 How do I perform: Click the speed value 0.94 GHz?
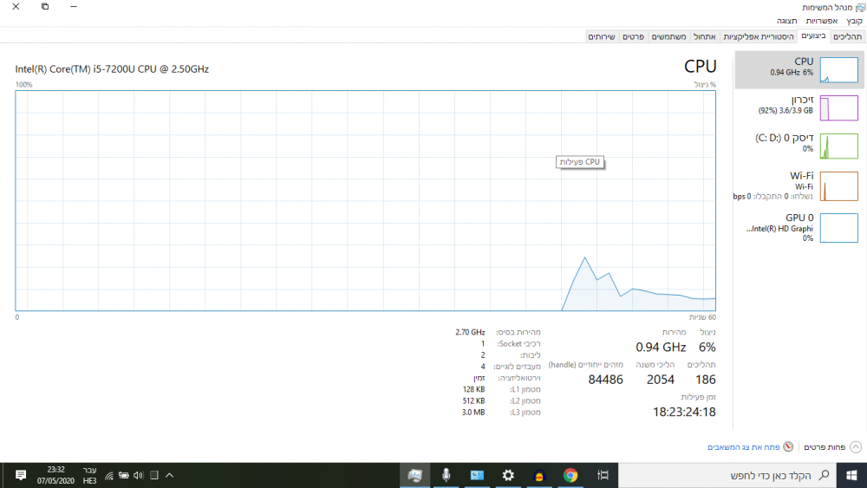click(661, 347)
